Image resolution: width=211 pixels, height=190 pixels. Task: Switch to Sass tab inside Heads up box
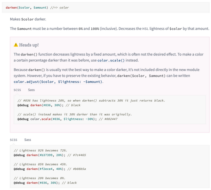point(31,90)
